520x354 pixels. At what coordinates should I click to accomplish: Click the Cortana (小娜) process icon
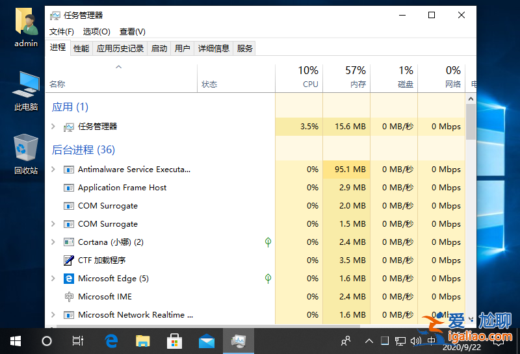pyautogui.click(x=69, y=242)
